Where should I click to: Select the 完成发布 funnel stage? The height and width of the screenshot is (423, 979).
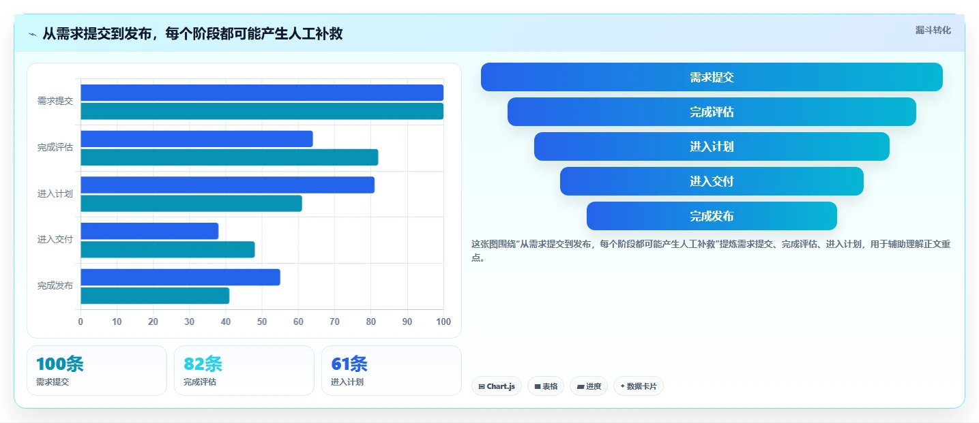click(x=712, y=216)
